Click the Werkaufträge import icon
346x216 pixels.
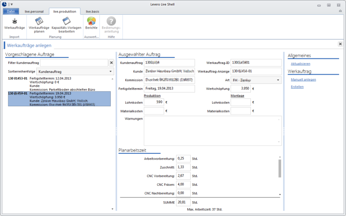(x=15, y=21)
